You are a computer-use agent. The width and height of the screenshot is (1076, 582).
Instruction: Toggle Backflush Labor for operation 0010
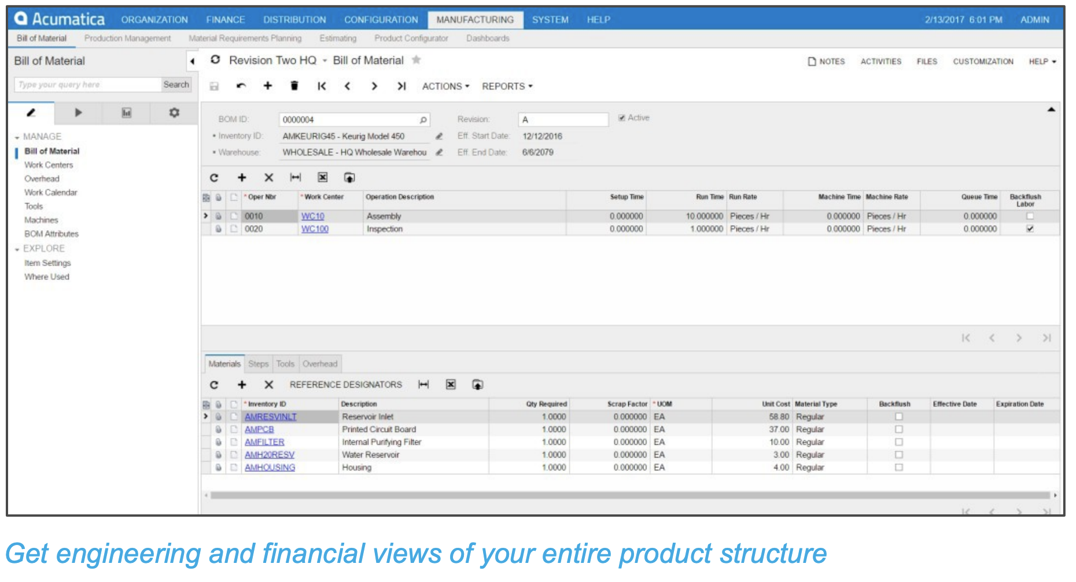[x=1030, y=216]
